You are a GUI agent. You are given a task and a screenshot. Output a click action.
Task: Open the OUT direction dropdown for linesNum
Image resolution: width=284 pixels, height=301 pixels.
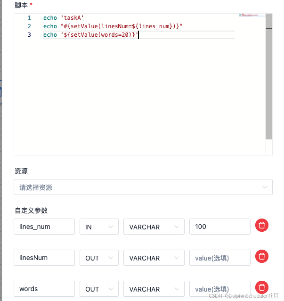[99, 258]
